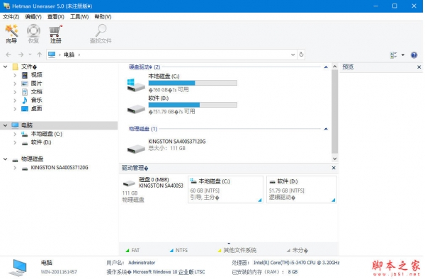
Task: Collapse the 硬盘驱动器 (2) group
Action: (326, 67)
